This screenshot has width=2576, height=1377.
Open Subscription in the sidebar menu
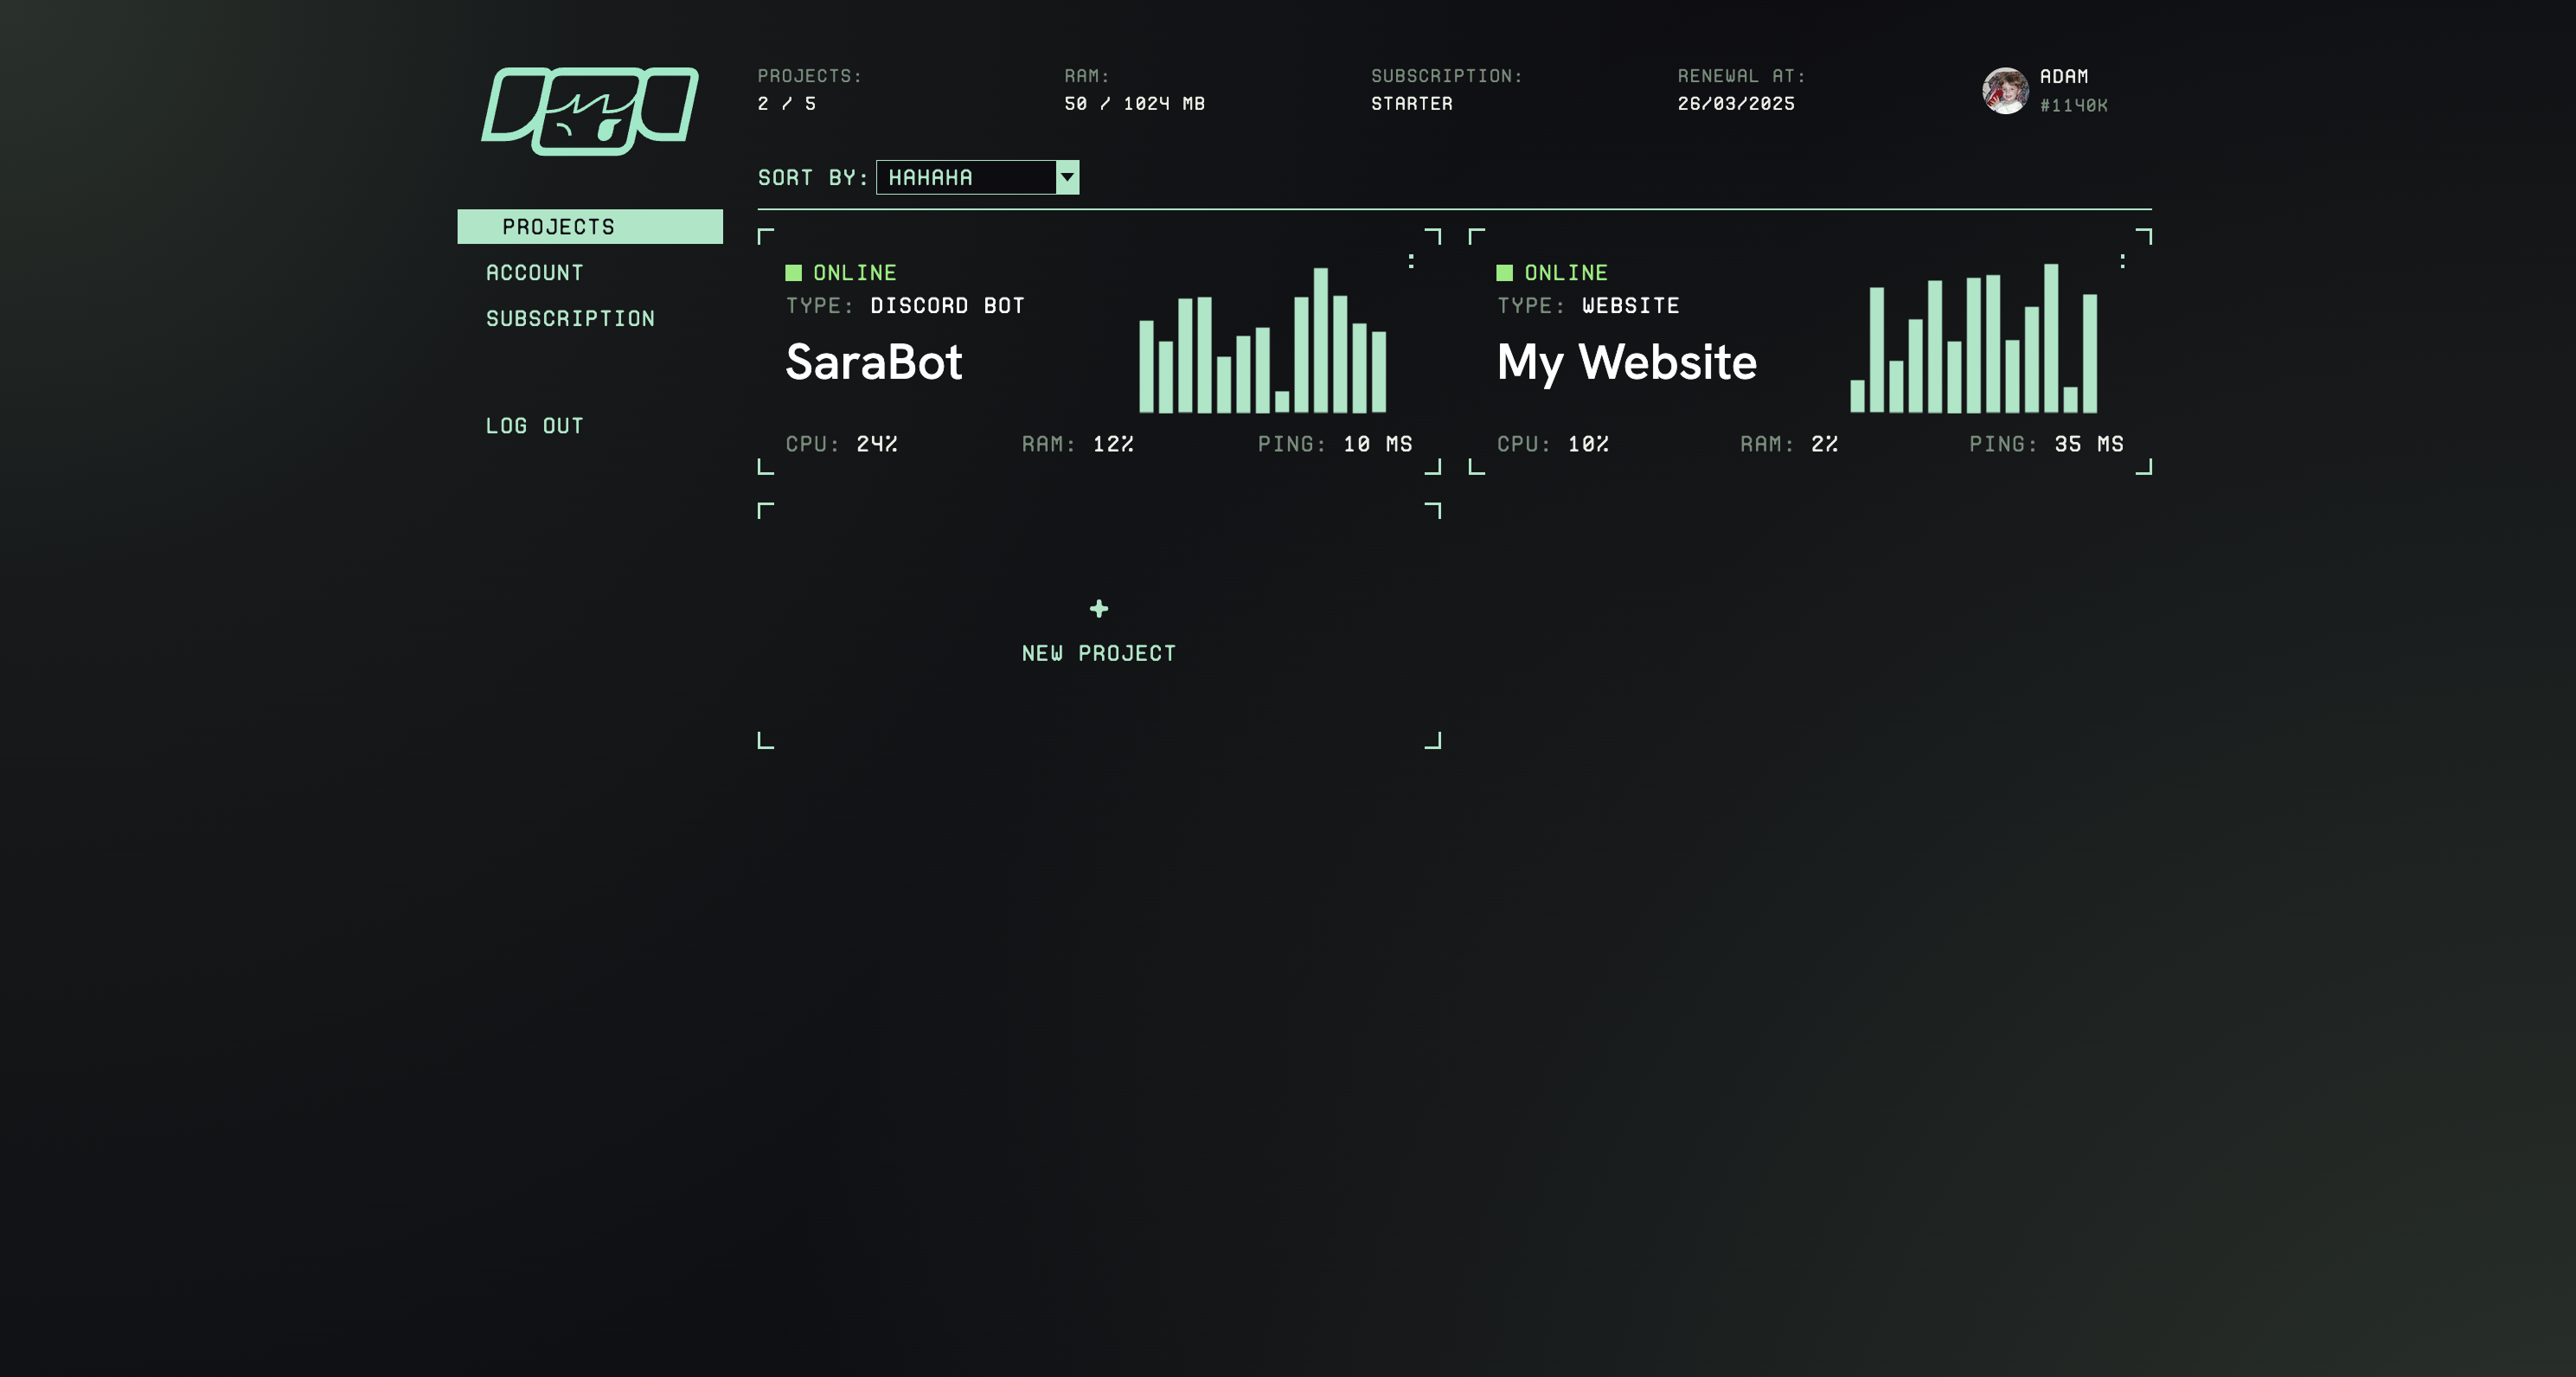pyautogui.click(x=570, y=319)
